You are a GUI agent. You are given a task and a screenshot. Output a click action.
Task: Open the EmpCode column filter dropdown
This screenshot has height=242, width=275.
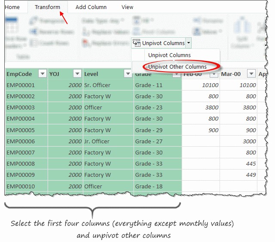pyautogui.click(x=42, y=74)
